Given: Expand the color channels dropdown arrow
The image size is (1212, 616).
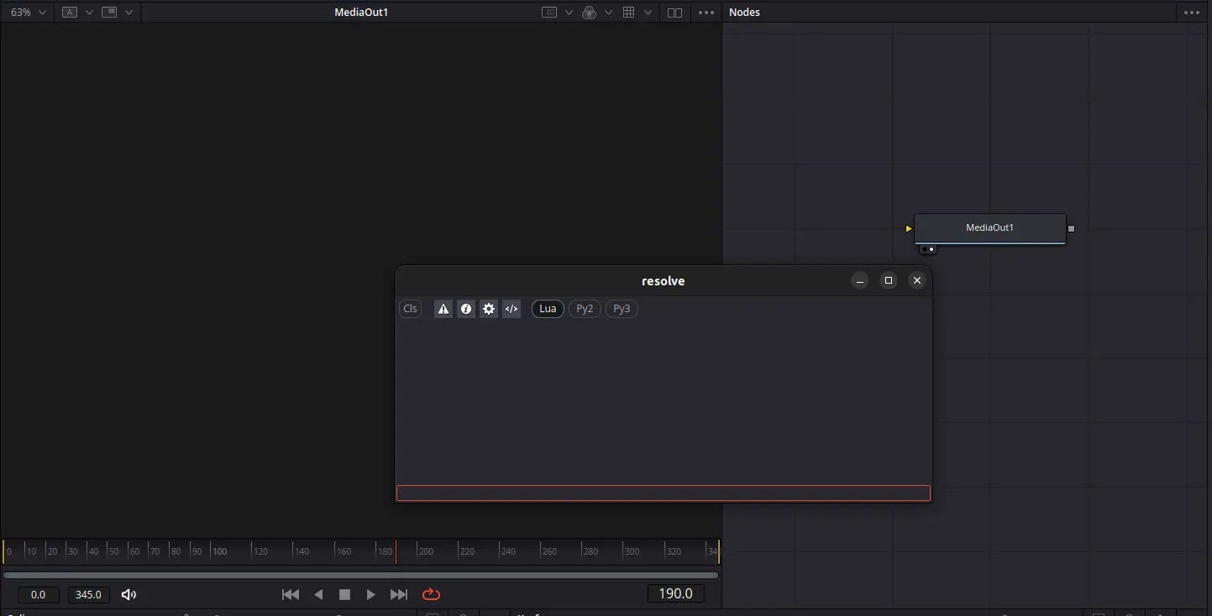Looking at the screenshot, I should (608, 13).
